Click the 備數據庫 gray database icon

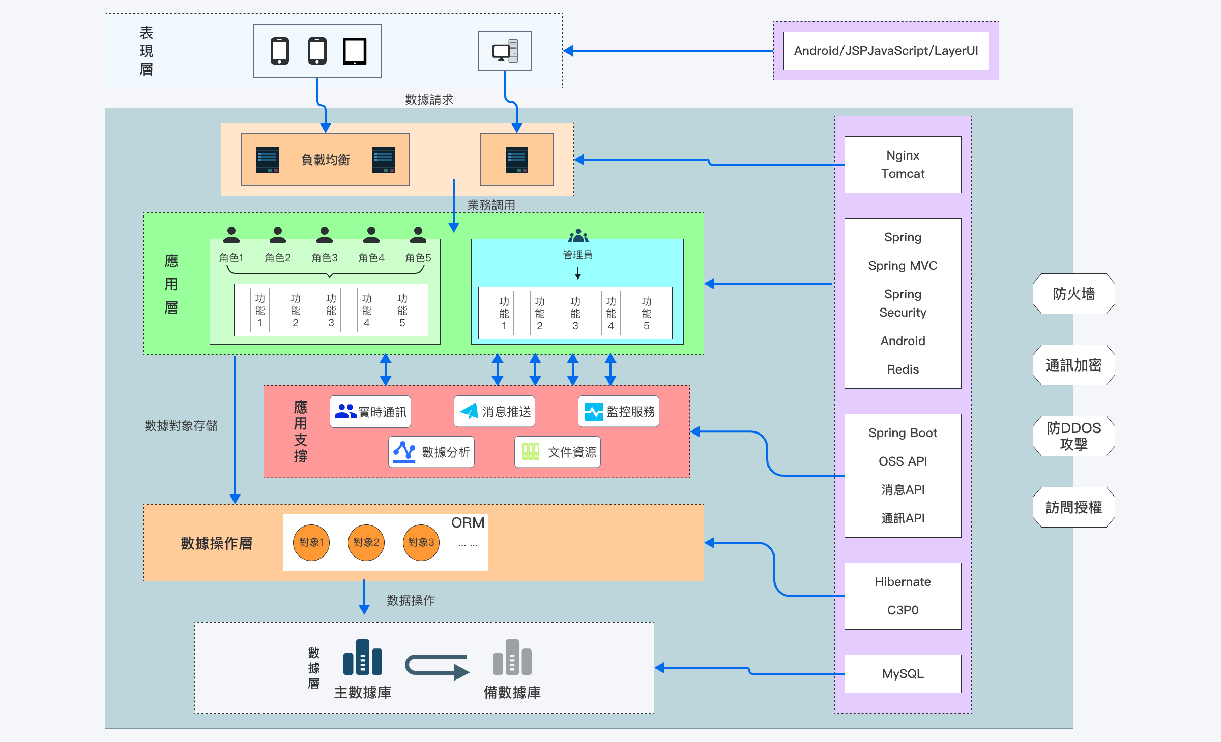(512, 657)
